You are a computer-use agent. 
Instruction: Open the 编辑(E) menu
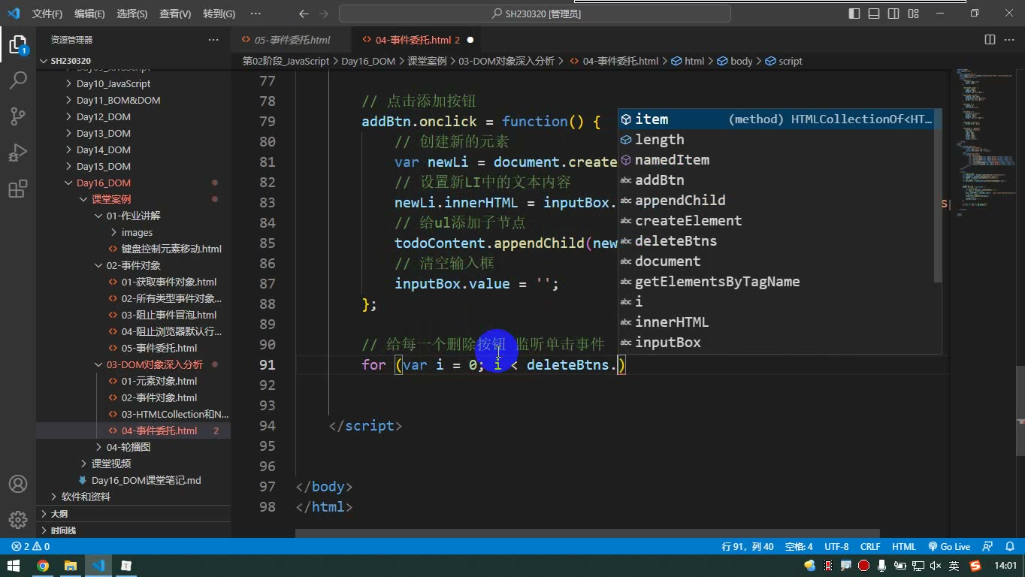coord(89,14)
